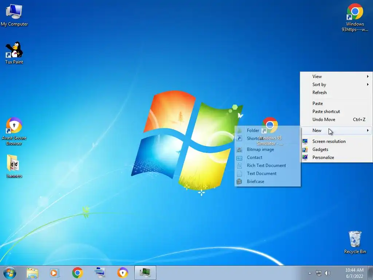Open the Start menu orb

10,273
